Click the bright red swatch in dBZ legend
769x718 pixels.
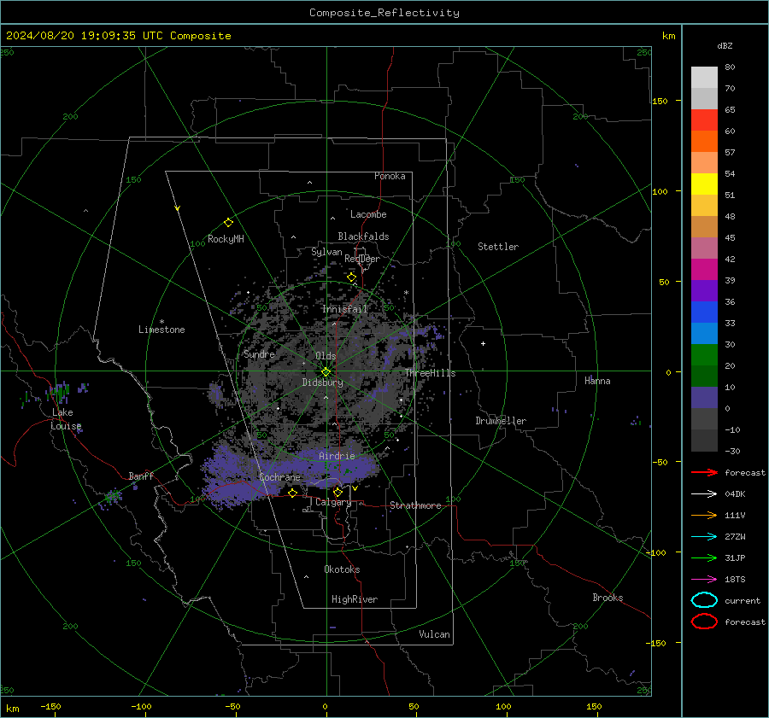tap(704, 120)
